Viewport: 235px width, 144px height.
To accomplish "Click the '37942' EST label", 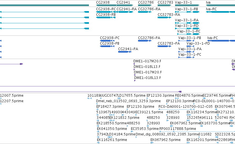I will pos(102,134).
